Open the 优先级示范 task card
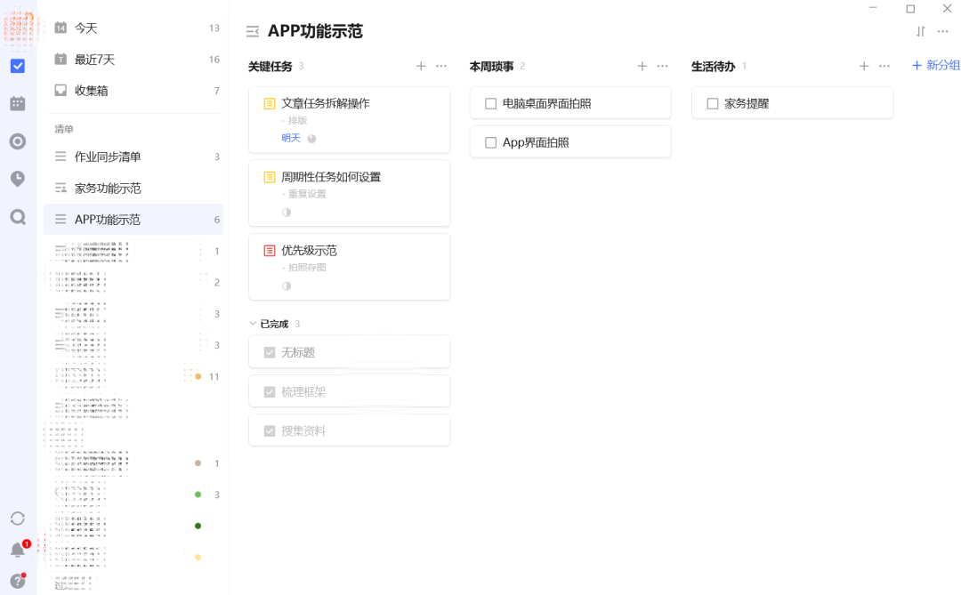This screenshot has width=961, height=595. (350, 267)
